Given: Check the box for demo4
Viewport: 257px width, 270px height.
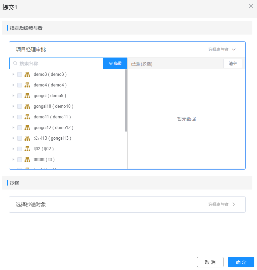Looking at the screenshot, I should tap(20, 85).
